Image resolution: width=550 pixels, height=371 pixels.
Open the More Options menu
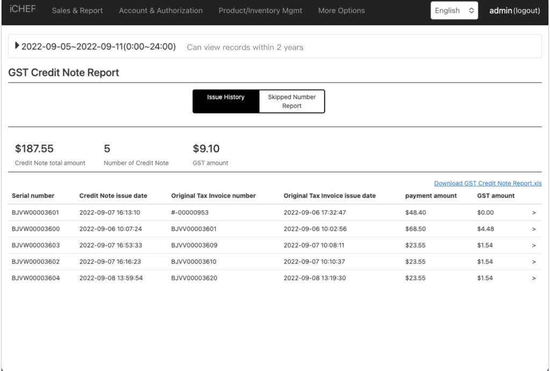(341, 11)
